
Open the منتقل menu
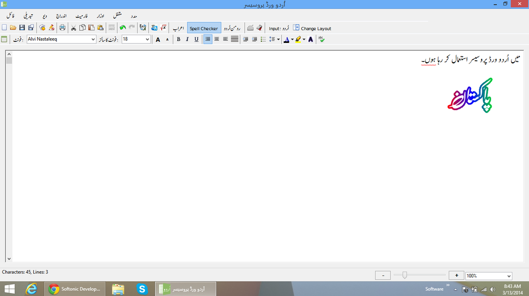tap(117, 16)
